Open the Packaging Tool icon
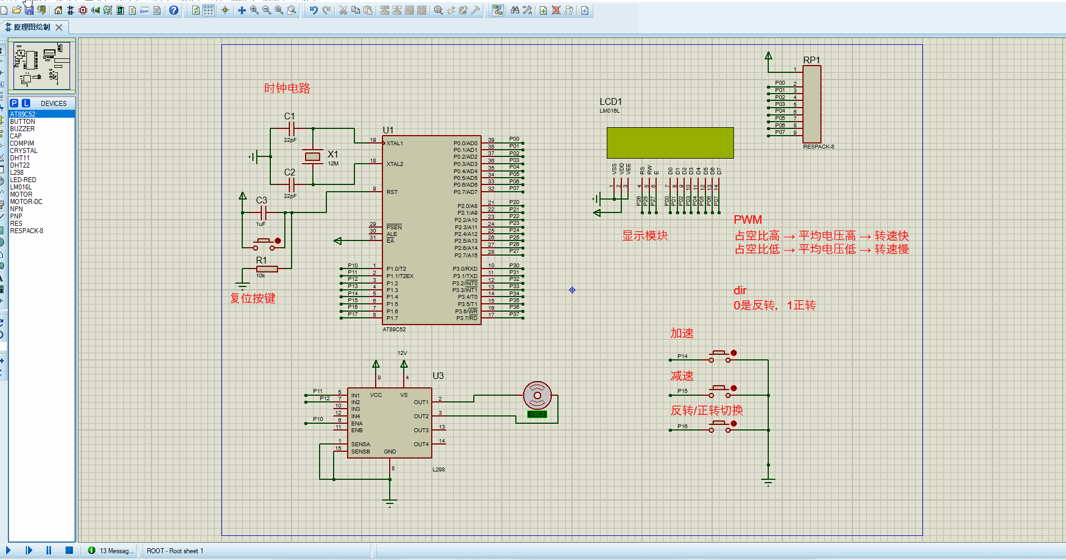The width and height of the screenshot is (1066, 560). click(463, 10)
